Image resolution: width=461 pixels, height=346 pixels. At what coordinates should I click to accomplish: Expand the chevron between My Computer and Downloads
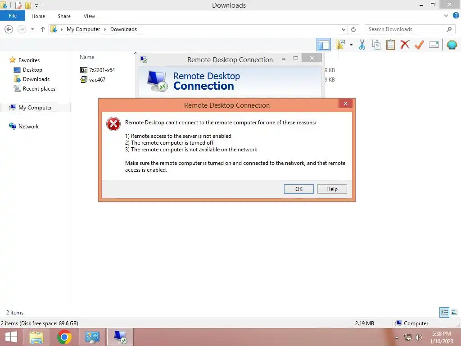pos(105,29)
